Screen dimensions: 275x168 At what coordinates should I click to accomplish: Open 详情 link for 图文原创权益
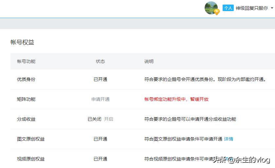(x=229, y=139)
